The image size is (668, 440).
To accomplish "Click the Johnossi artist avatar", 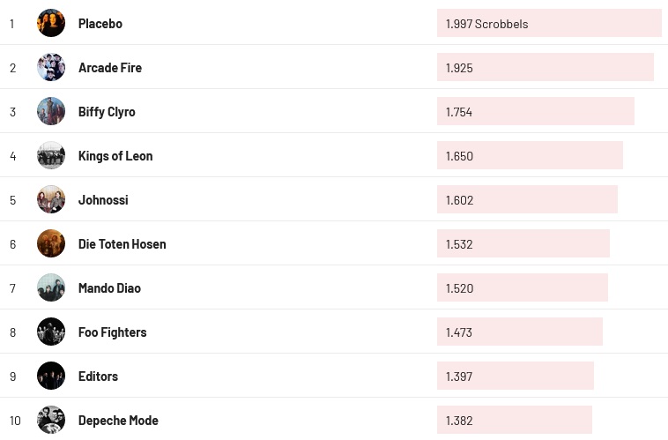I will [x=51, y=199].
